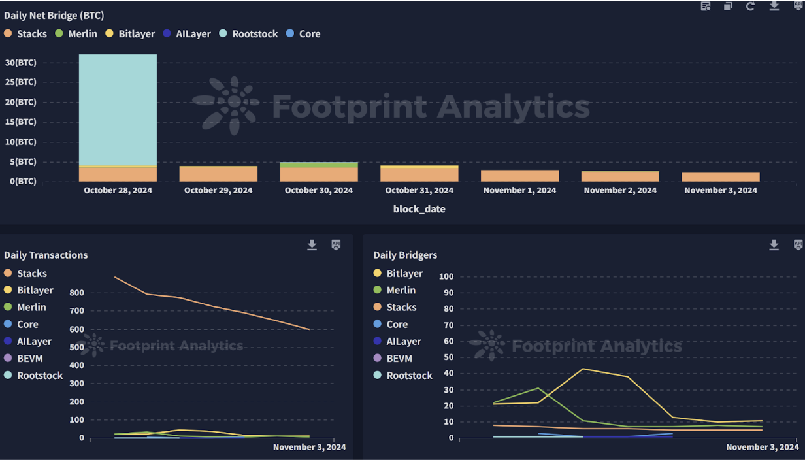Download the Daily Transactions chart data
This screenshot has height=460, width=805.
click(312, 244)
